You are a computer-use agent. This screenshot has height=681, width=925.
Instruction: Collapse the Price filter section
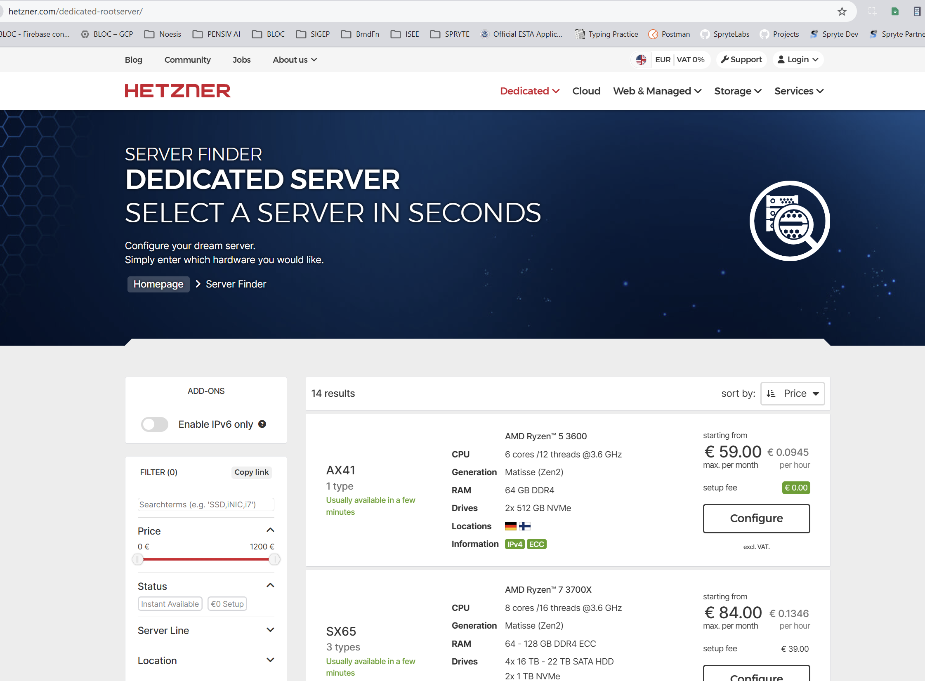(270, 530)
